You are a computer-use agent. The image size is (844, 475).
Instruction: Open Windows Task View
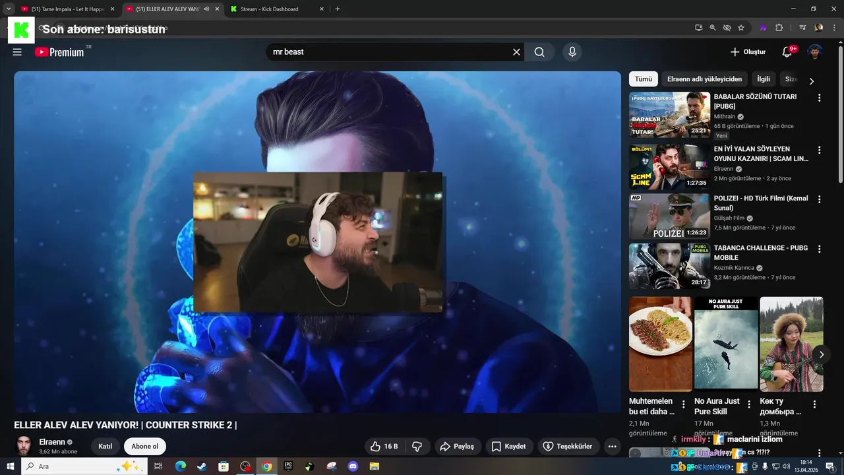[158, 466]
